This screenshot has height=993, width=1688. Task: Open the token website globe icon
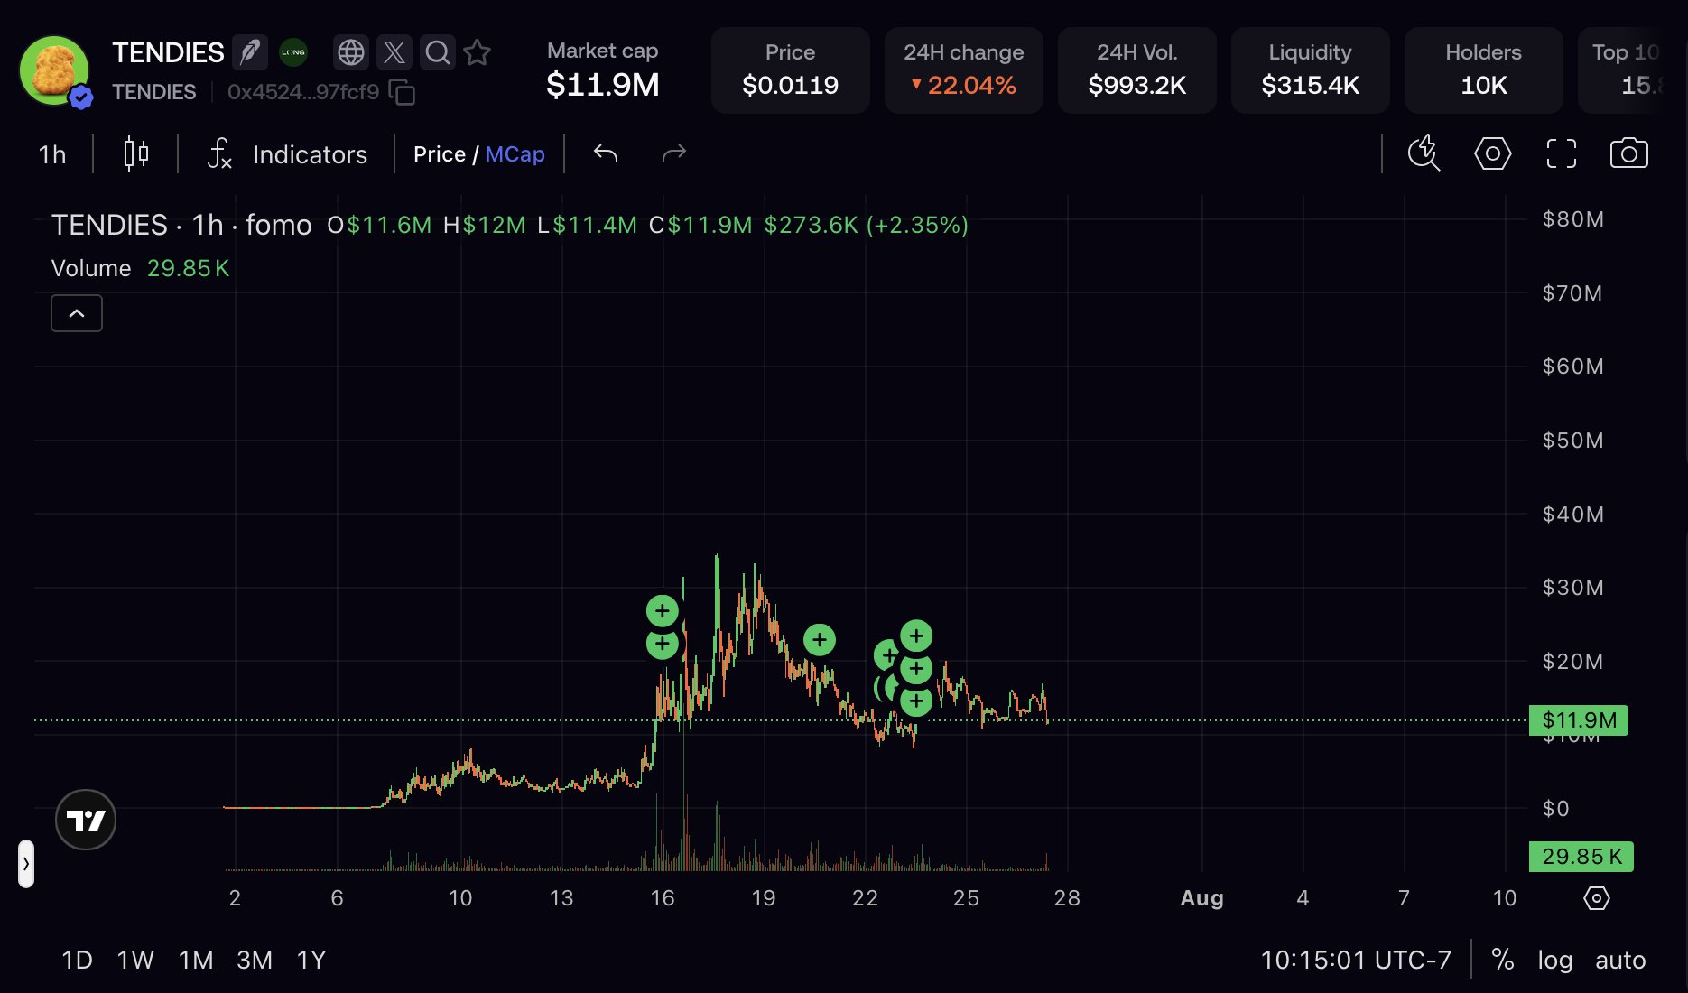tap(351, 52)
